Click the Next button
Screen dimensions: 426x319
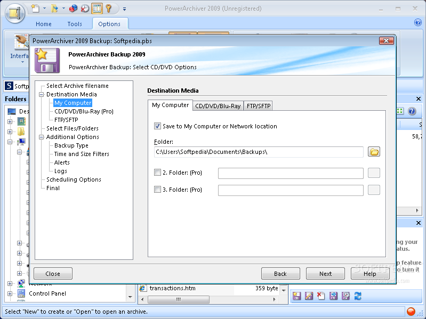point(325,273)
